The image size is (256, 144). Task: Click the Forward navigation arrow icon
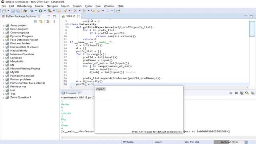108,11
